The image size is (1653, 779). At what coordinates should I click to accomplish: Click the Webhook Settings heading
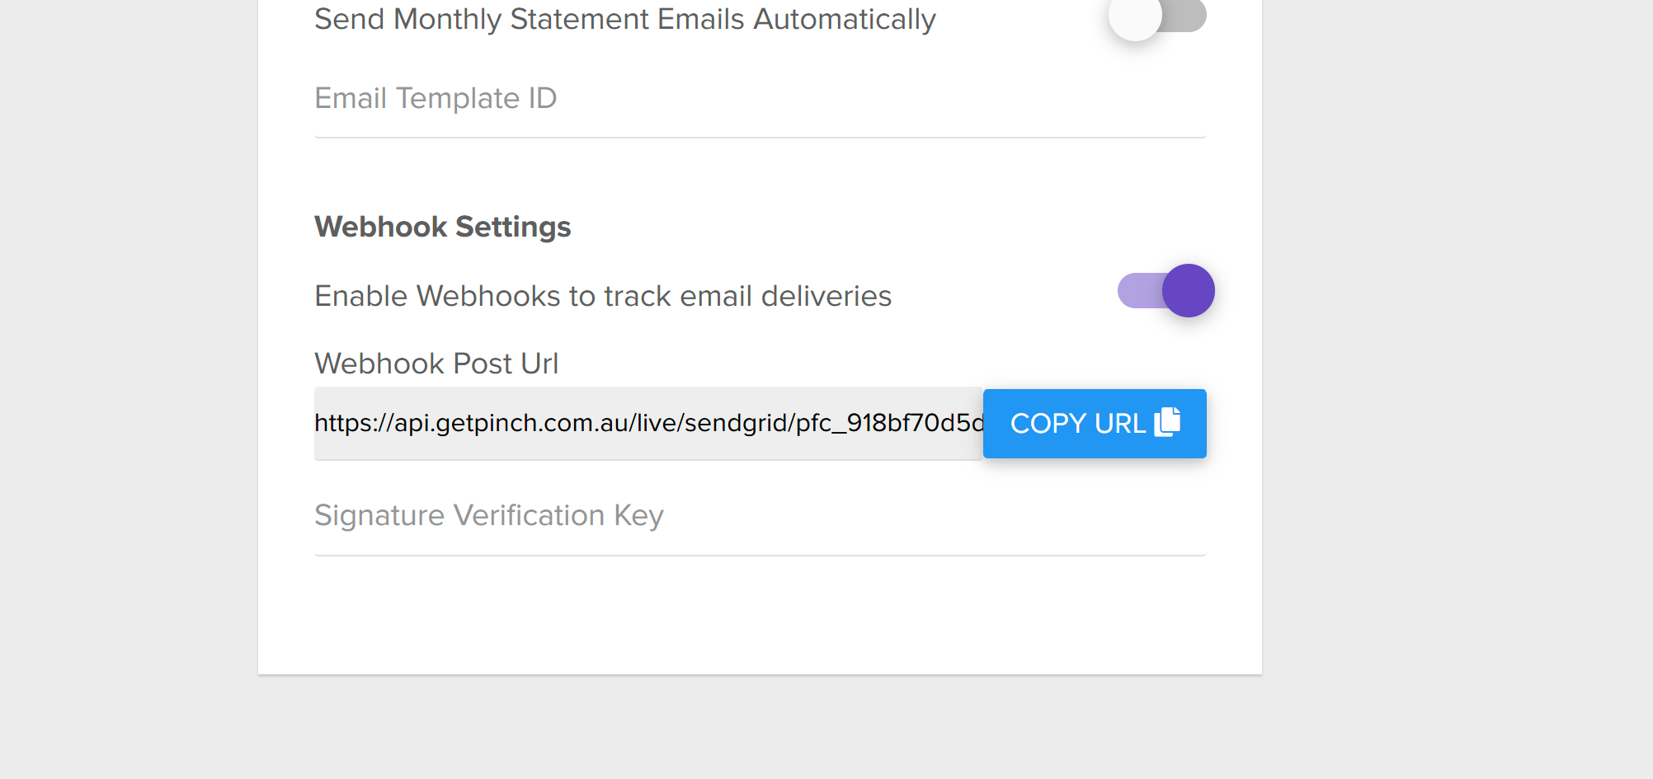443,227
